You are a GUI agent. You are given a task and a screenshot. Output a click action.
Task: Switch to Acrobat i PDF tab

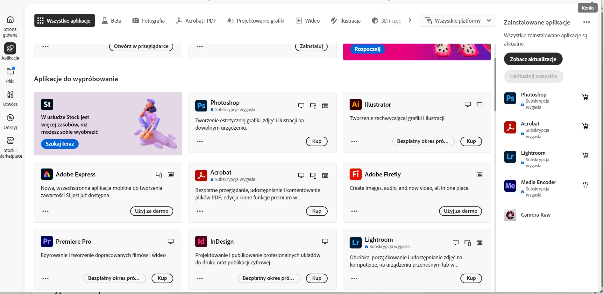pos(196,20)
